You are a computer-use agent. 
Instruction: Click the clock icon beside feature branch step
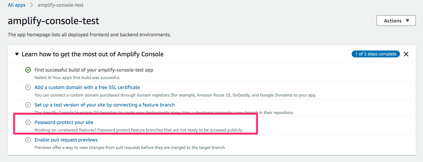28,105
